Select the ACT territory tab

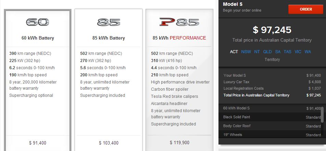234,52
